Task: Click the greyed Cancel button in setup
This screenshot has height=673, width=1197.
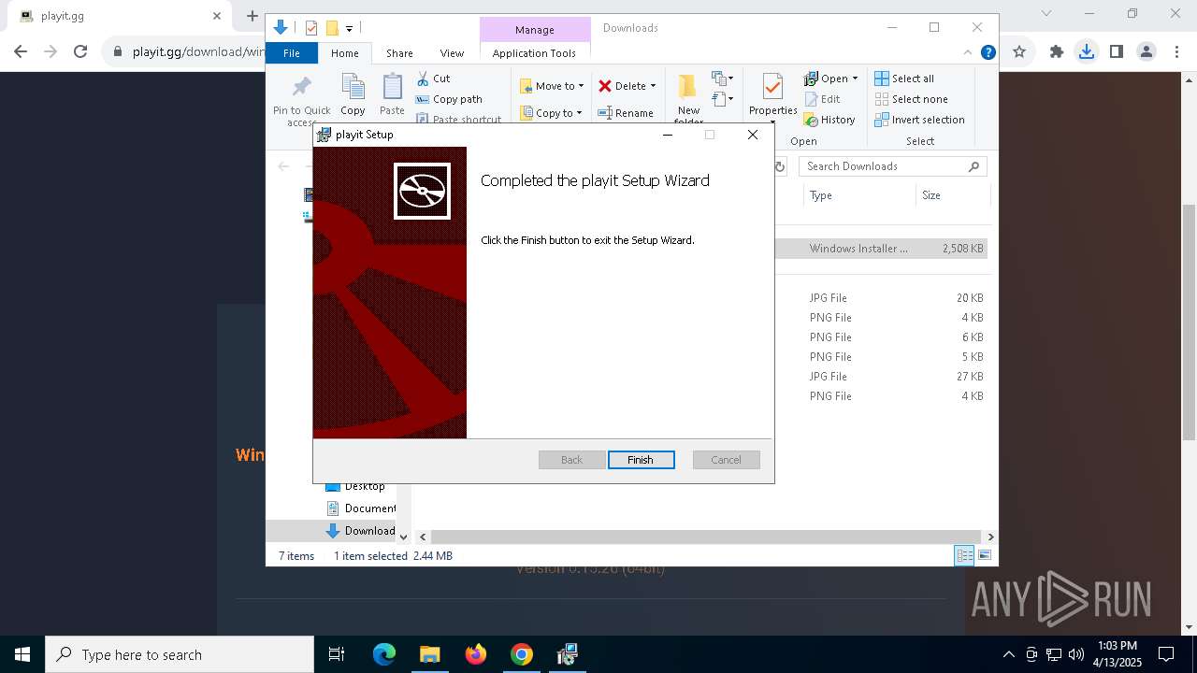Action: pyautogui.click(x=726, y=460)
